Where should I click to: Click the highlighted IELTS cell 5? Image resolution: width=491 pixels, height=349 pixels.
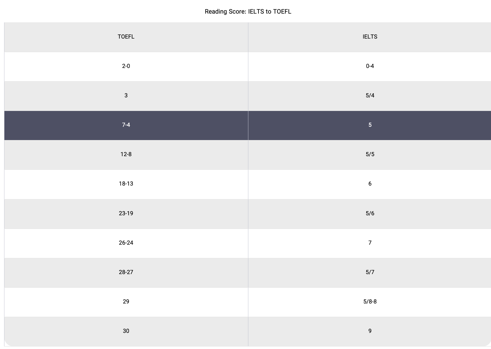pyautogui.click(x=370, y=125)
